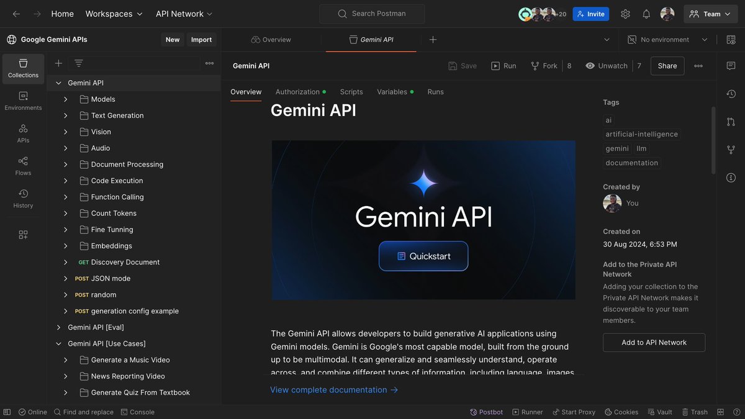The height and width of the screenshot is (419, 745).
Task: Click the user avatar in header
Action: 667,14
